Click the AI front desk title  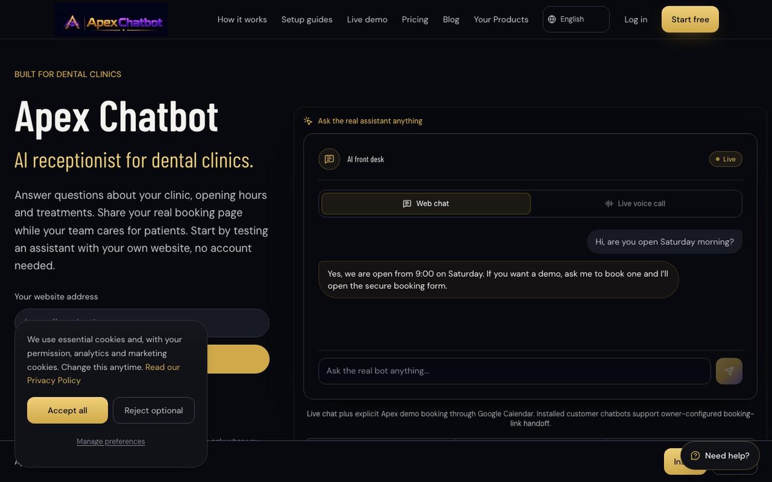click(x=366, y=159)
